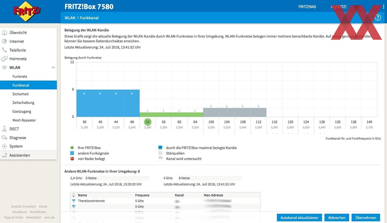
Task: Open Übersicht page
Action: tap(18, 32)
